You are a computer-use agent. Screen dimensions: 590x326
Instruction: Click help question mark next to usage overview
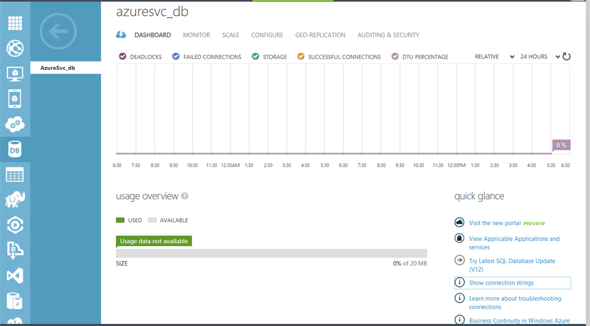pos(185,196)
